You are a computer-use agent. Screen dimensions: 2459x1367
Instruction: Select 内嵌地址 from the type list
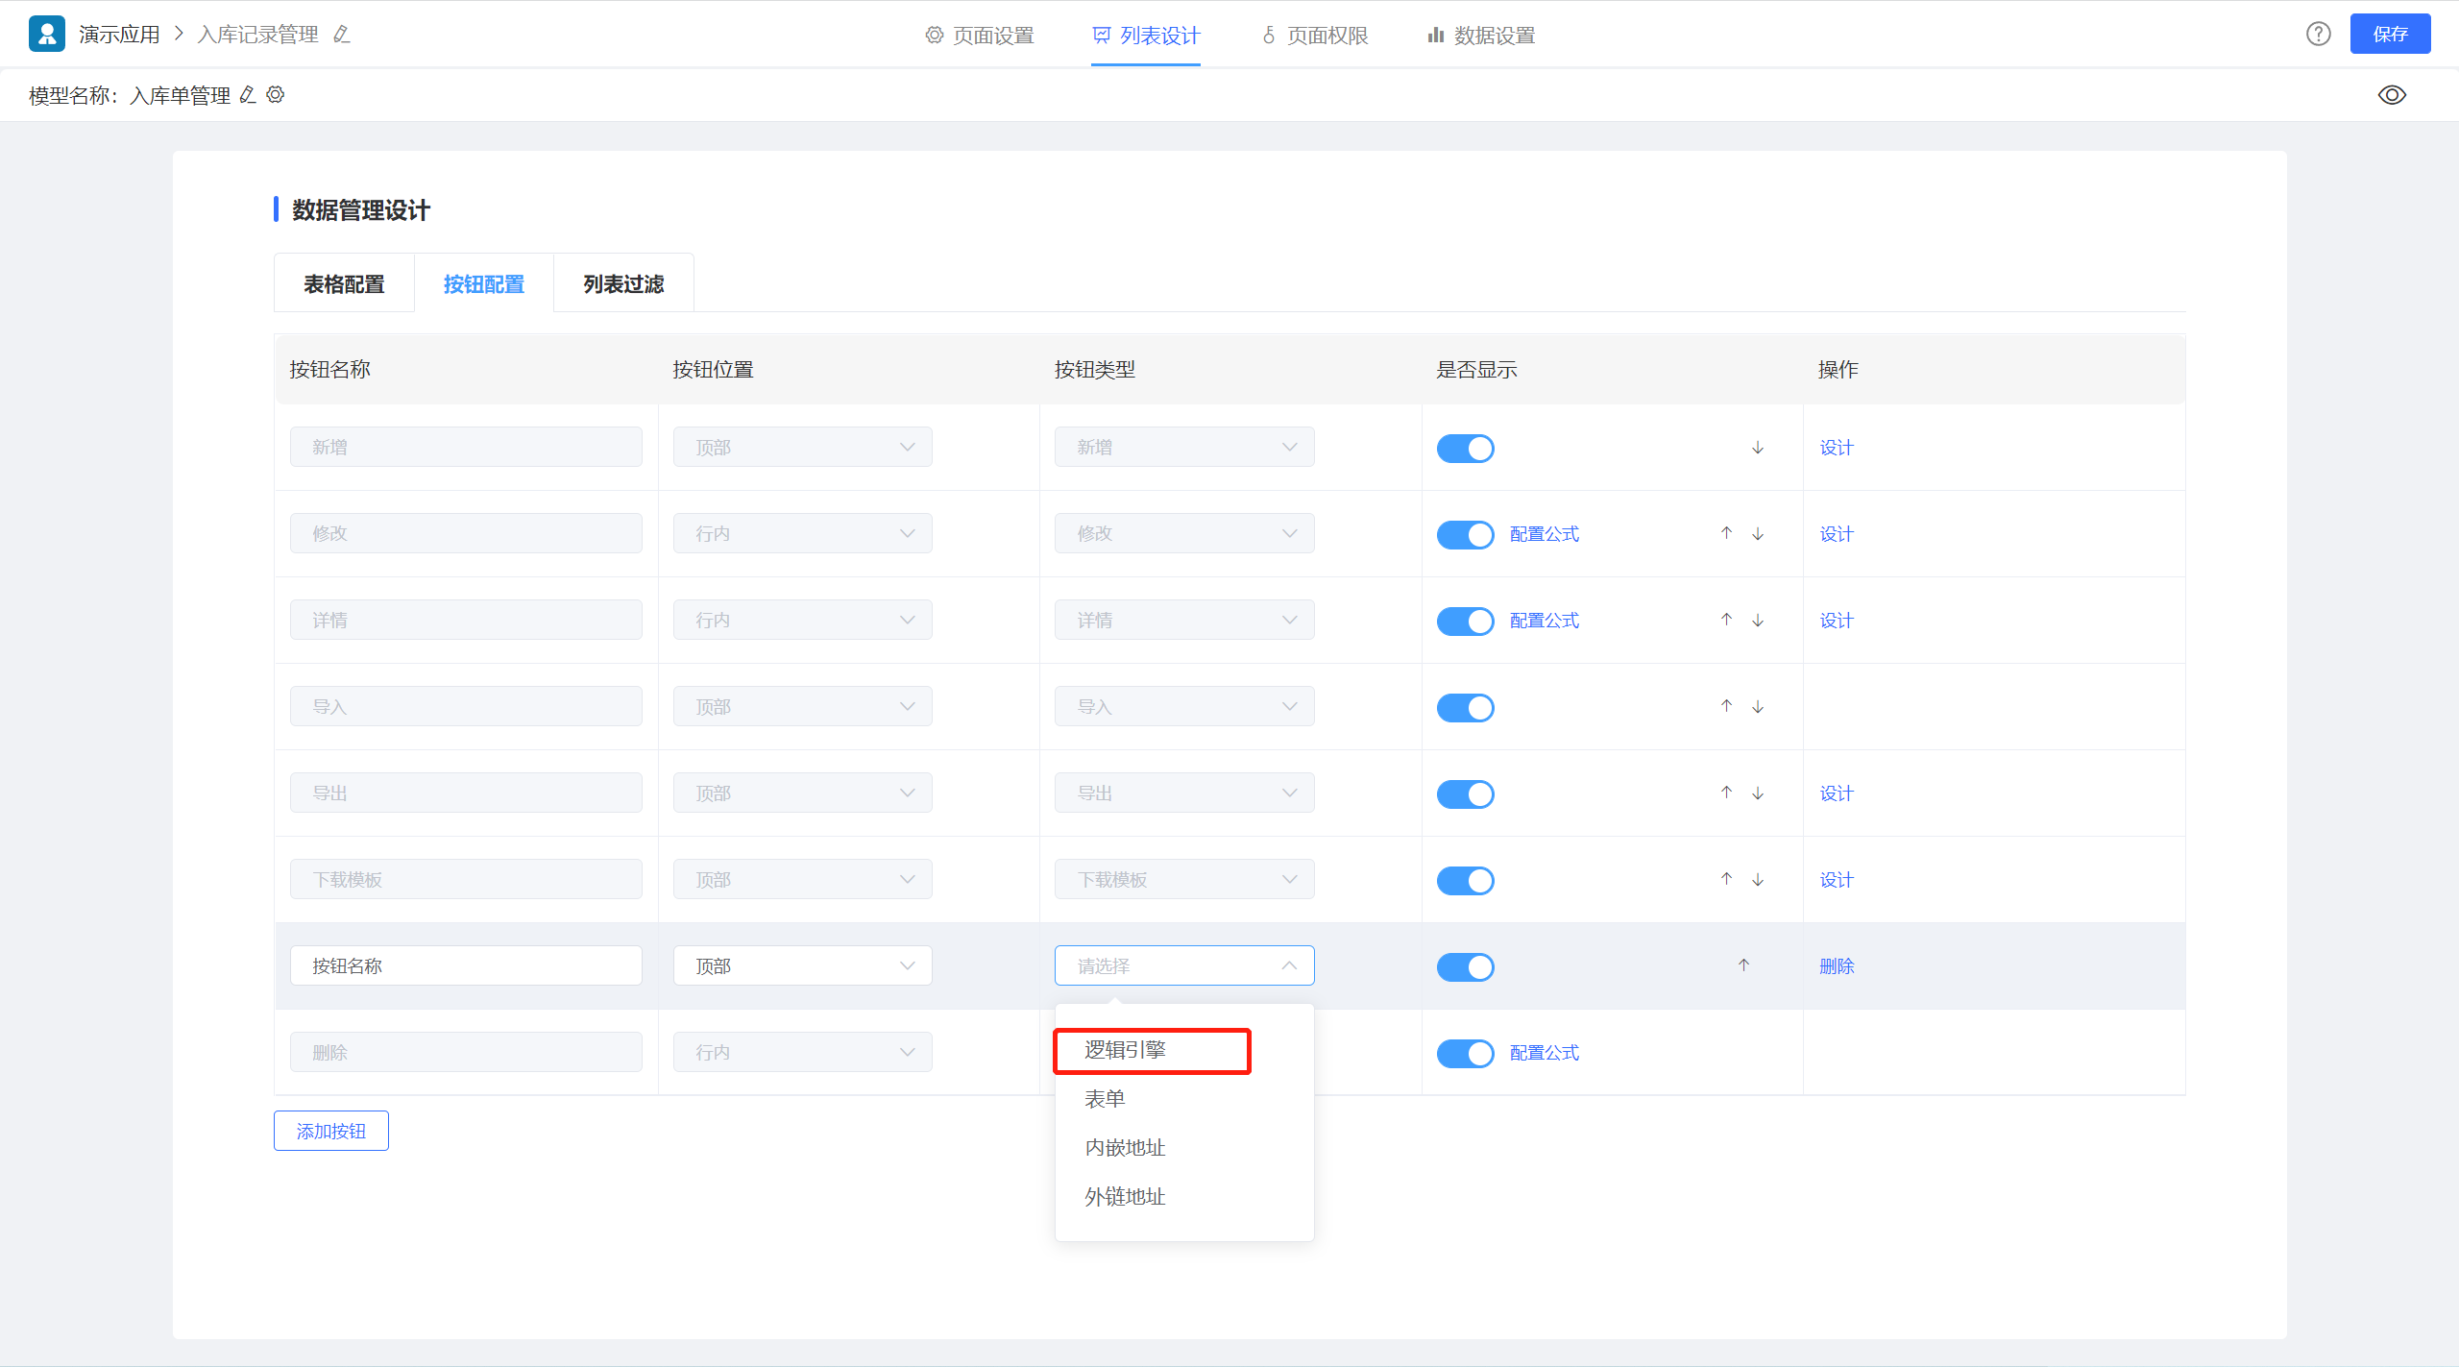1184,1148
